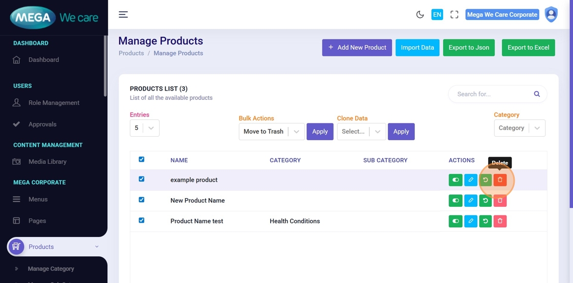Uncheck the Product Name test checkbox

142,221
